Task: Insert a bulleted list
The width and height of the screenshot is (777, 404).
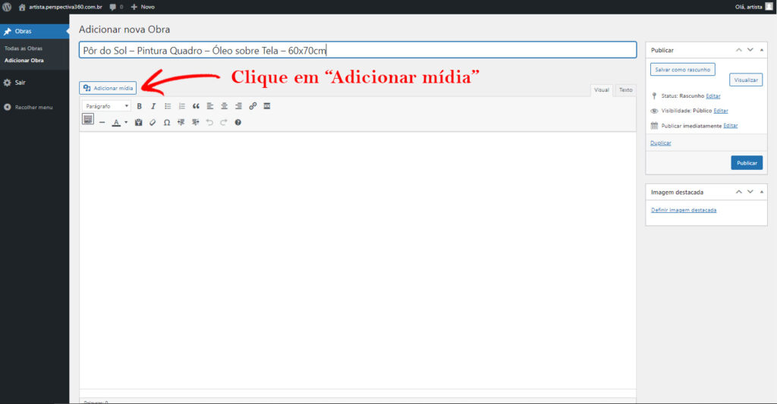Action: [x=168, y=106]
